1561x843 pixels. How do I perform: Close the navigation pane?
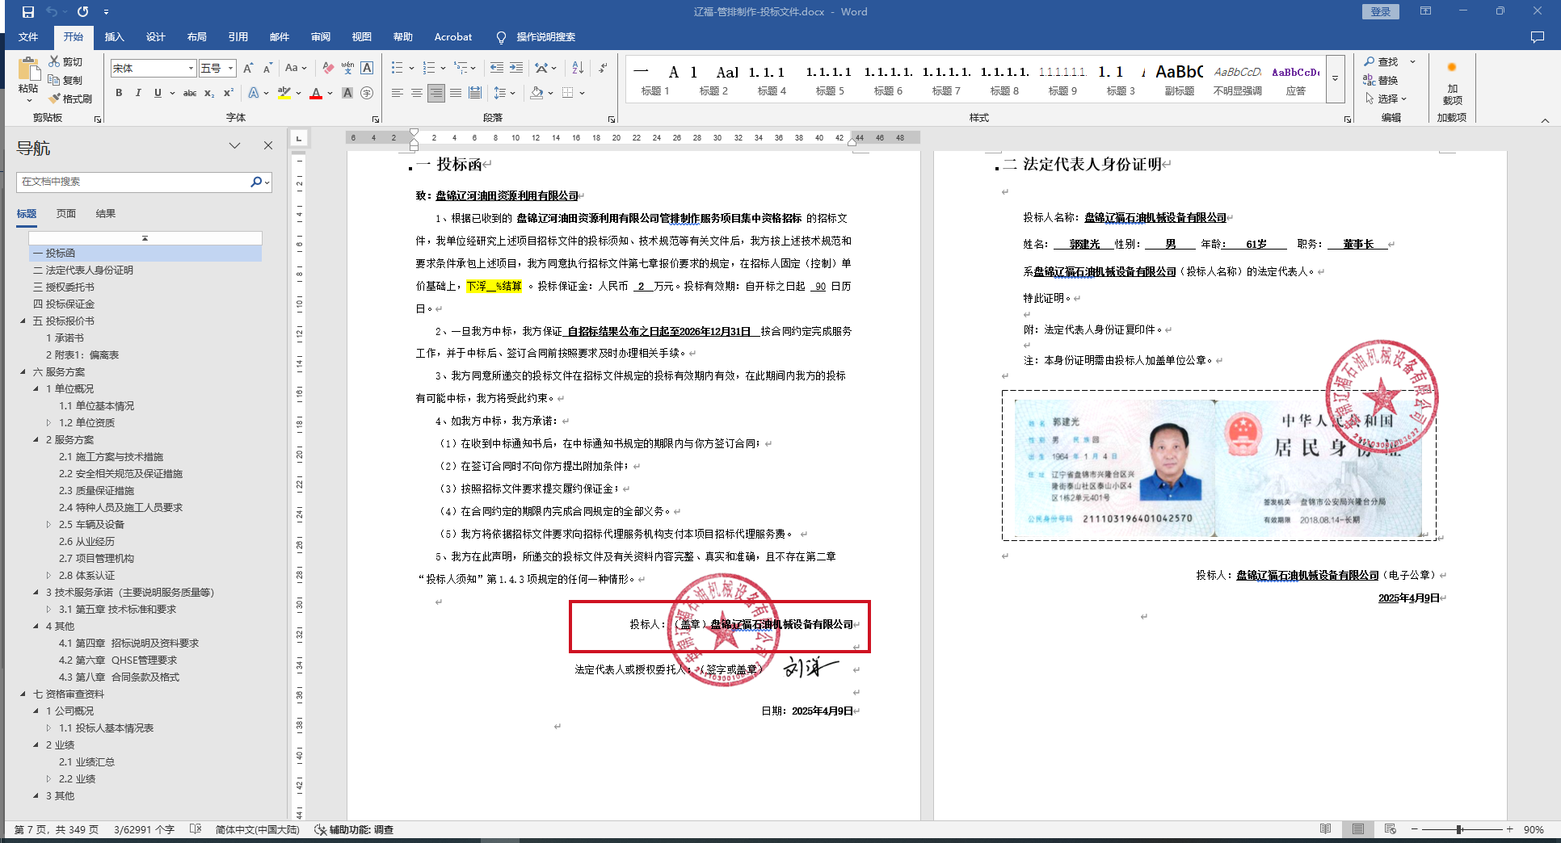coord(268,146)
